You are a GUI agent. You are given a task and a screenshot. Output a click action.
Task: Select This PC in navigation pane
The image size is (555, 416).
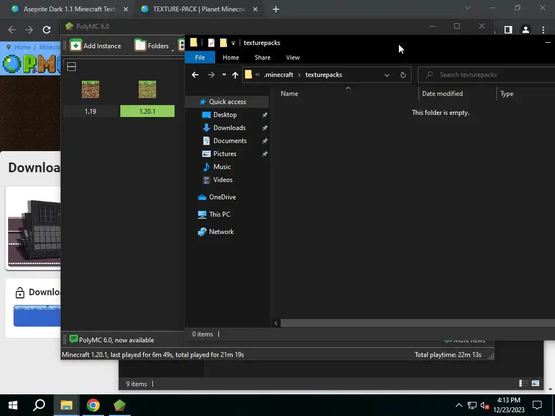click(220, 214)
